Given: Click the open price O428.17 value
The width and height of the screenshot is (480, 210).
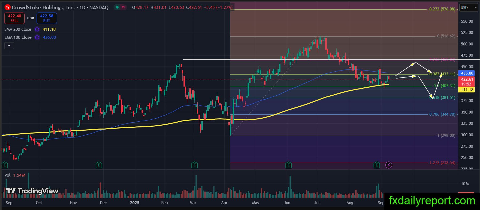Looking at the screenshot, I should [x=140, y=7].
